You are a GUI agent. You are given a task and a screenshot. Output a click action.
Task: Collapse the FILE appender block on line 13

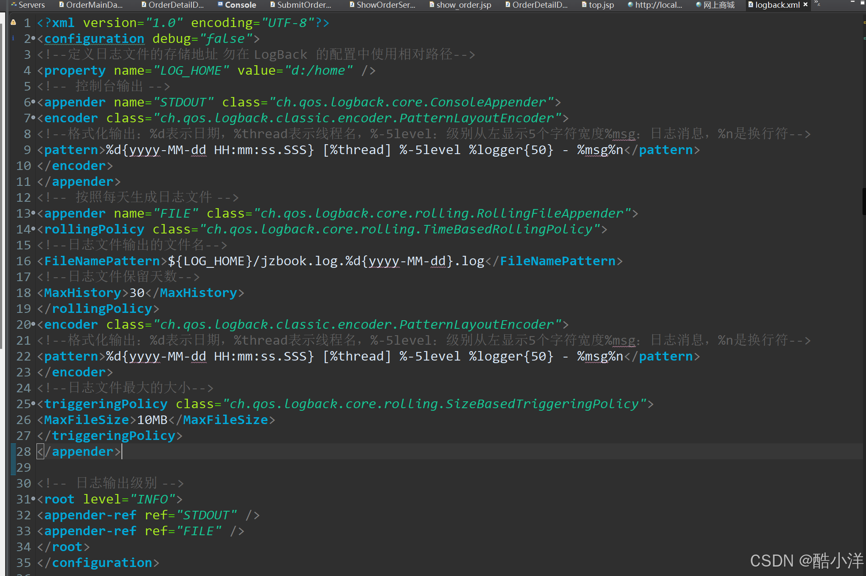click(33, 213)
